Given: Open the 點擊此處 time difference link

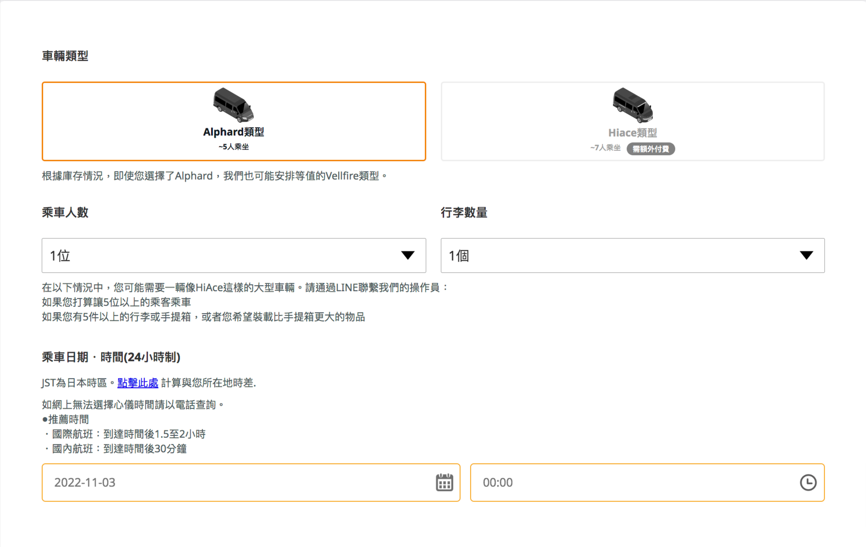Looking at the screenshot, I should tap(138, 383).
